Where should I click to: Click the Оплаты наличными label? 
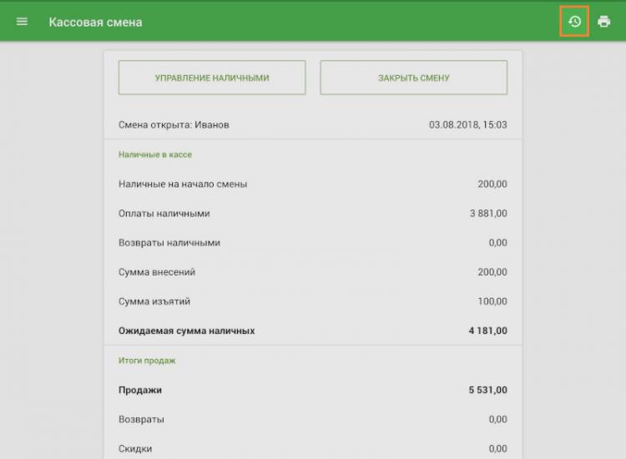tap(164, 214)
